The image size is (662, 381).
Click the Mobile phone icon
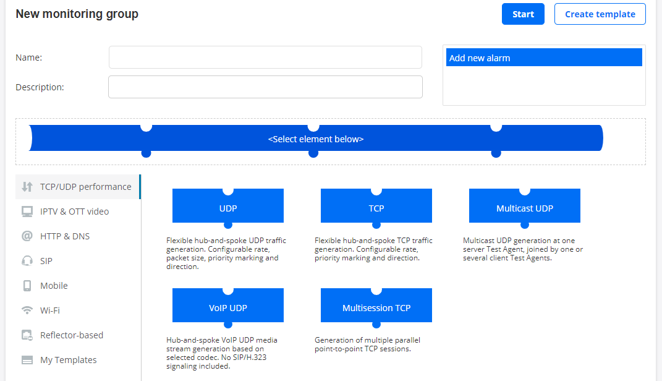coord(27,286)
